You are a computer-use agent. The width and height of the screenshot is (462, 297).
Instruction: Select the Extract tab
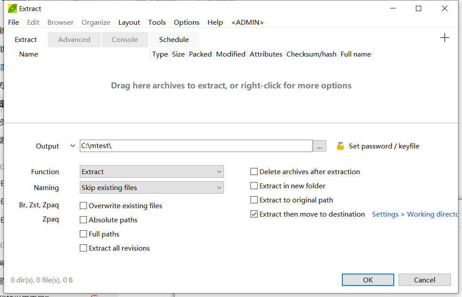[x=26, y=40]
